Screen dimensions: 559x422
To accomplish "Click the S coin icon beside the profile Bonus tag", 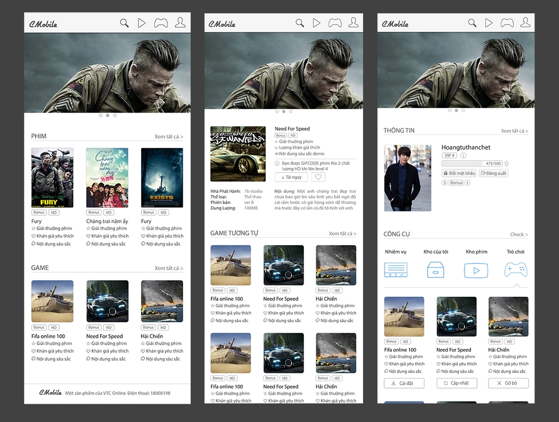I will coord(444,183).
